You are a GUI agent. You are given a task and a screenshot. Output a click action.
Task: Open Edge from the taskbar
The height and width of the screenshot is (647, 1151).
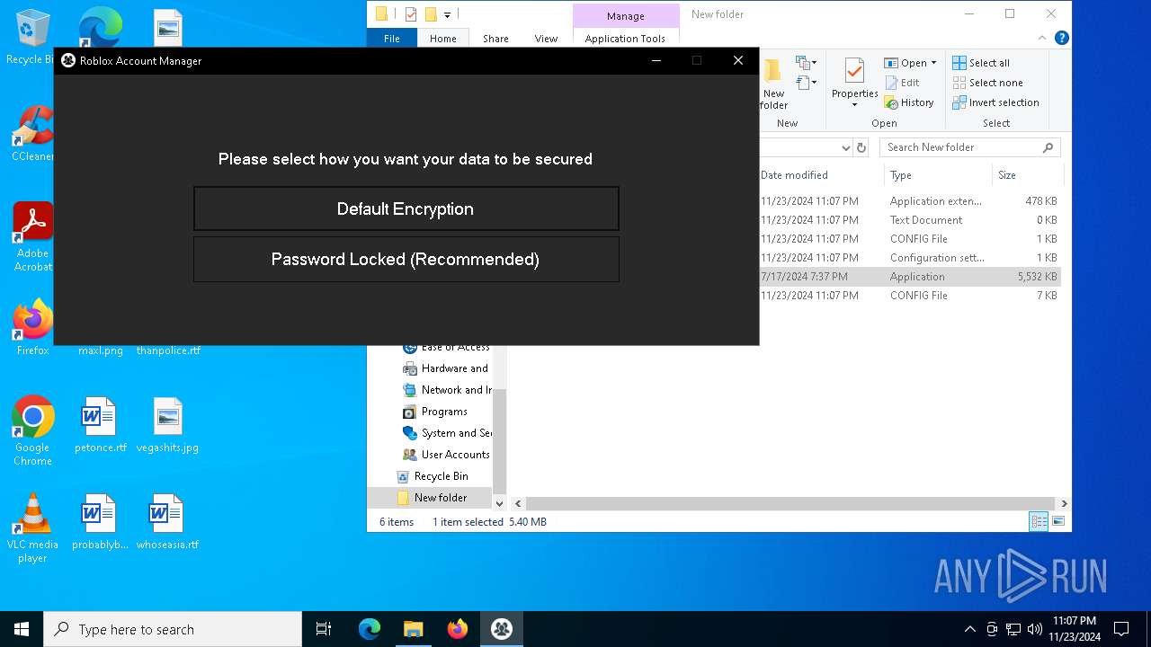point(370,629)
